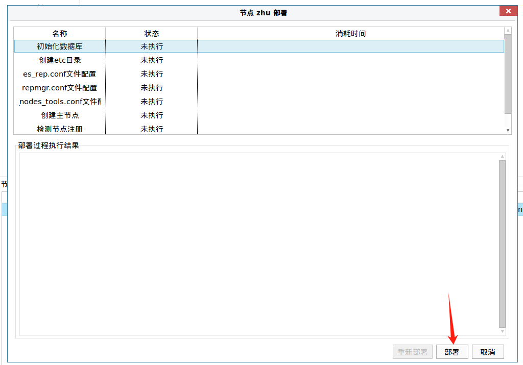Select the nodes_tools.conf step row
Viewport: 523px width, 365px height.
pos(60,102)
